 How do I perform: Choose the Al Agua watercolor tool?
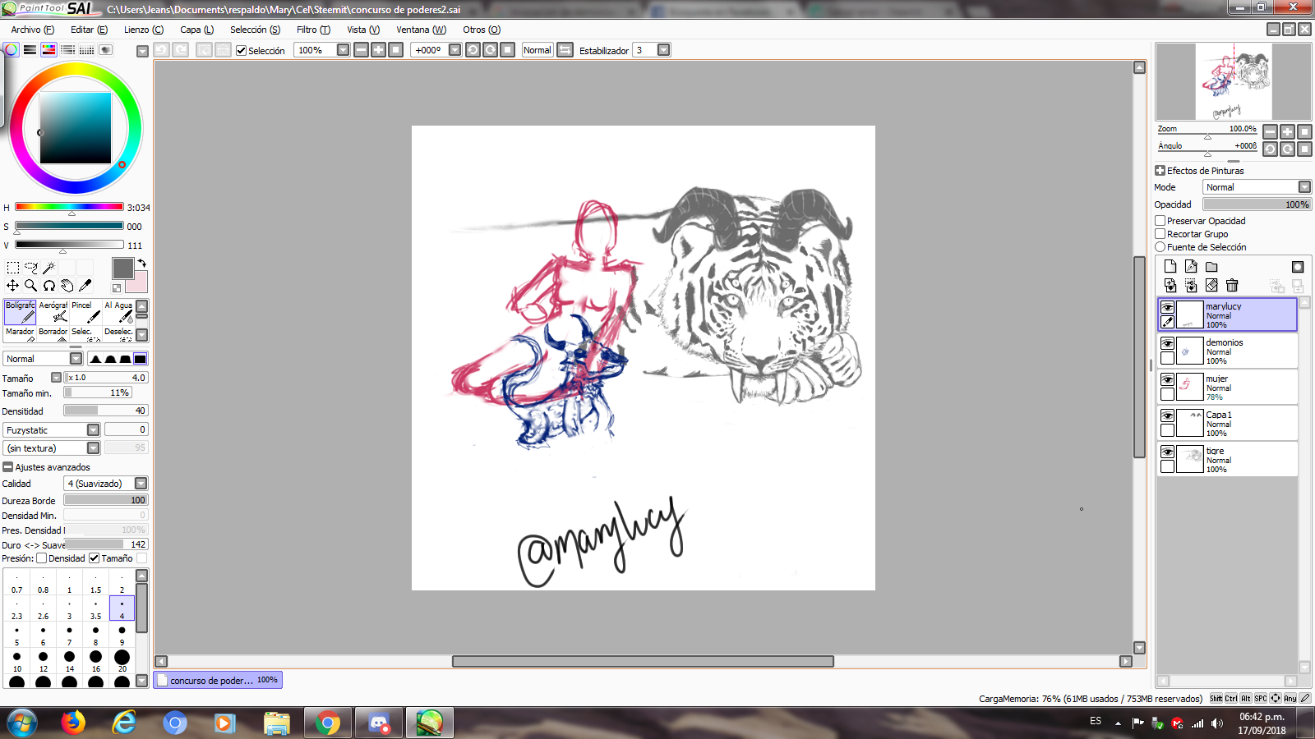118,312
